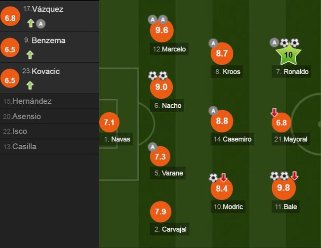321x248 pixels.
Task: Click the assist badge next to Vázquez's arrow
Action: [40, 24]
